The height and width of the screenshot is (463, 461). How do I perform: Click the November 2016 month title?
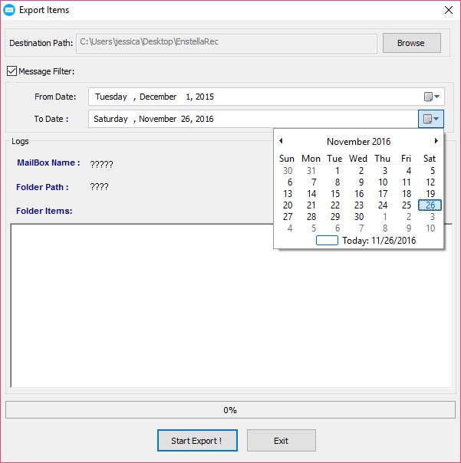click(x=358, y=142)
